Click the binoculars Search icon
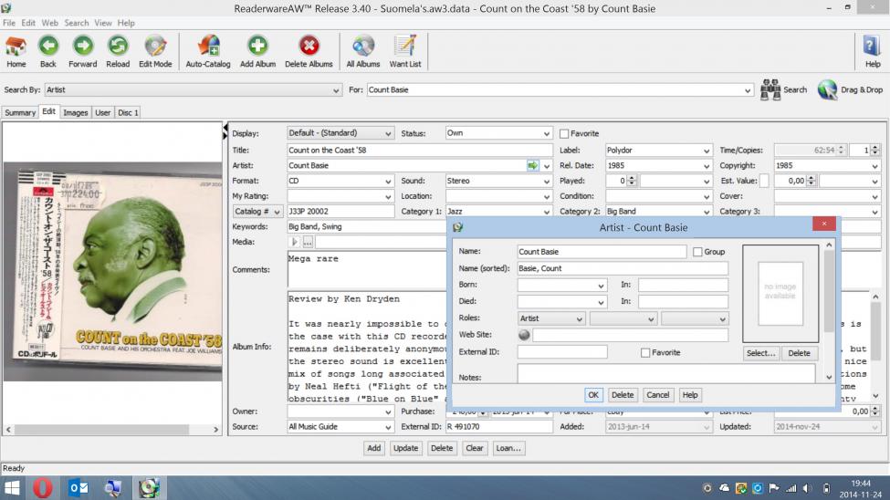This screenshot has height=500, width=890. click(x=770, y=89)
